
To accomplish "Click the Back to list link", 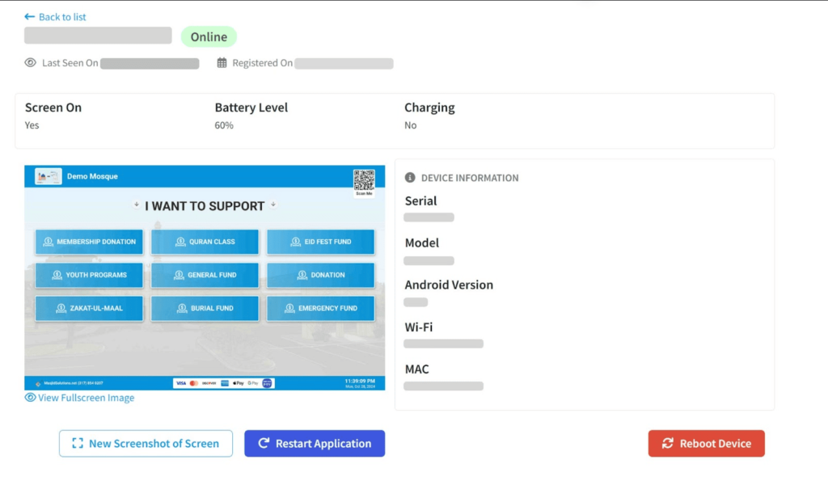I will point(55,17).
